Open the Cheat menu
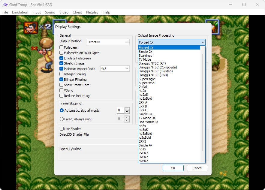This screenshot has height=190, width=265. point(77,12)
